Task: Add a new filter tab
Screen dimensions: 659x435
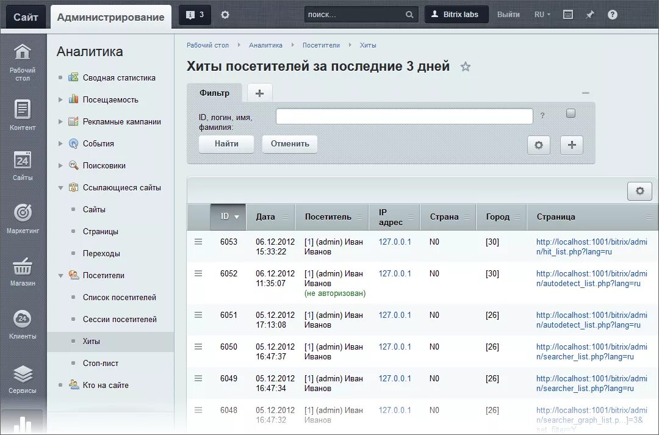Action: [x=260, y=93]
